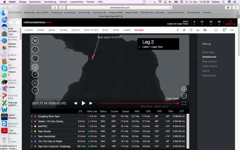Open the Lesezeichen menu
Image resolution: width=240 pixels, height=150 pixels.
[x=77, y=2]
